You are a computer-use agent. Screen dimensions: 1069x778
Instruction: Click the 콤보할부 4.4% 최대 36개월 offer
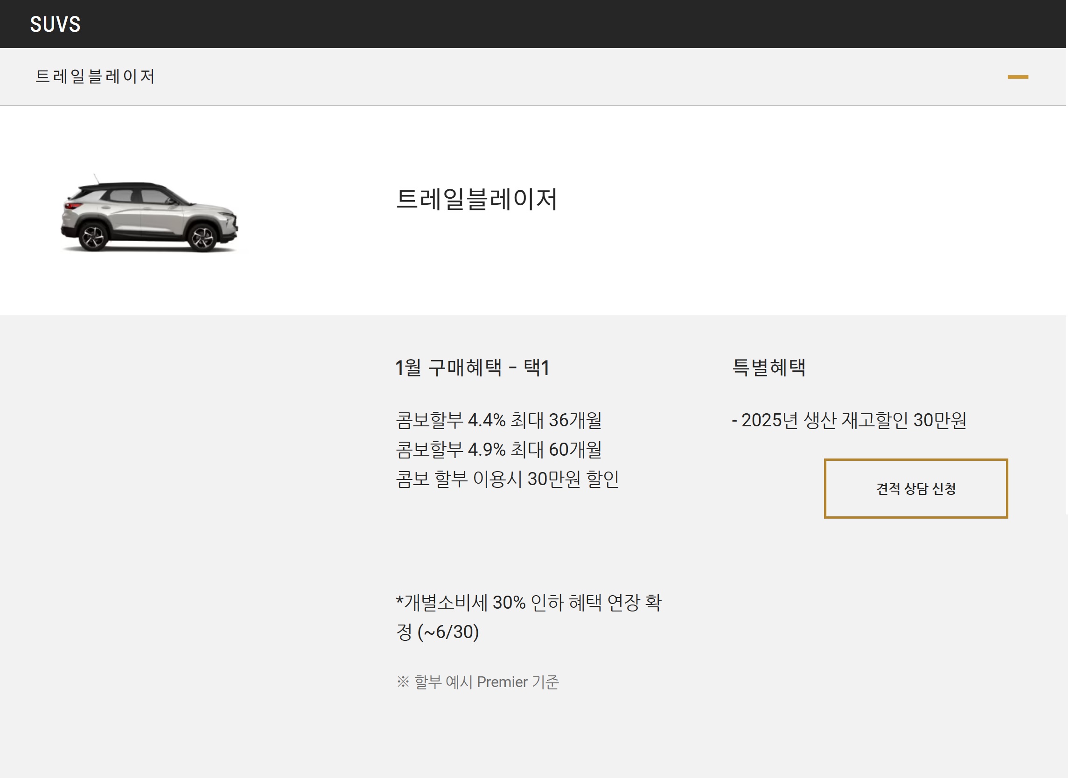(x=498, y=420)
